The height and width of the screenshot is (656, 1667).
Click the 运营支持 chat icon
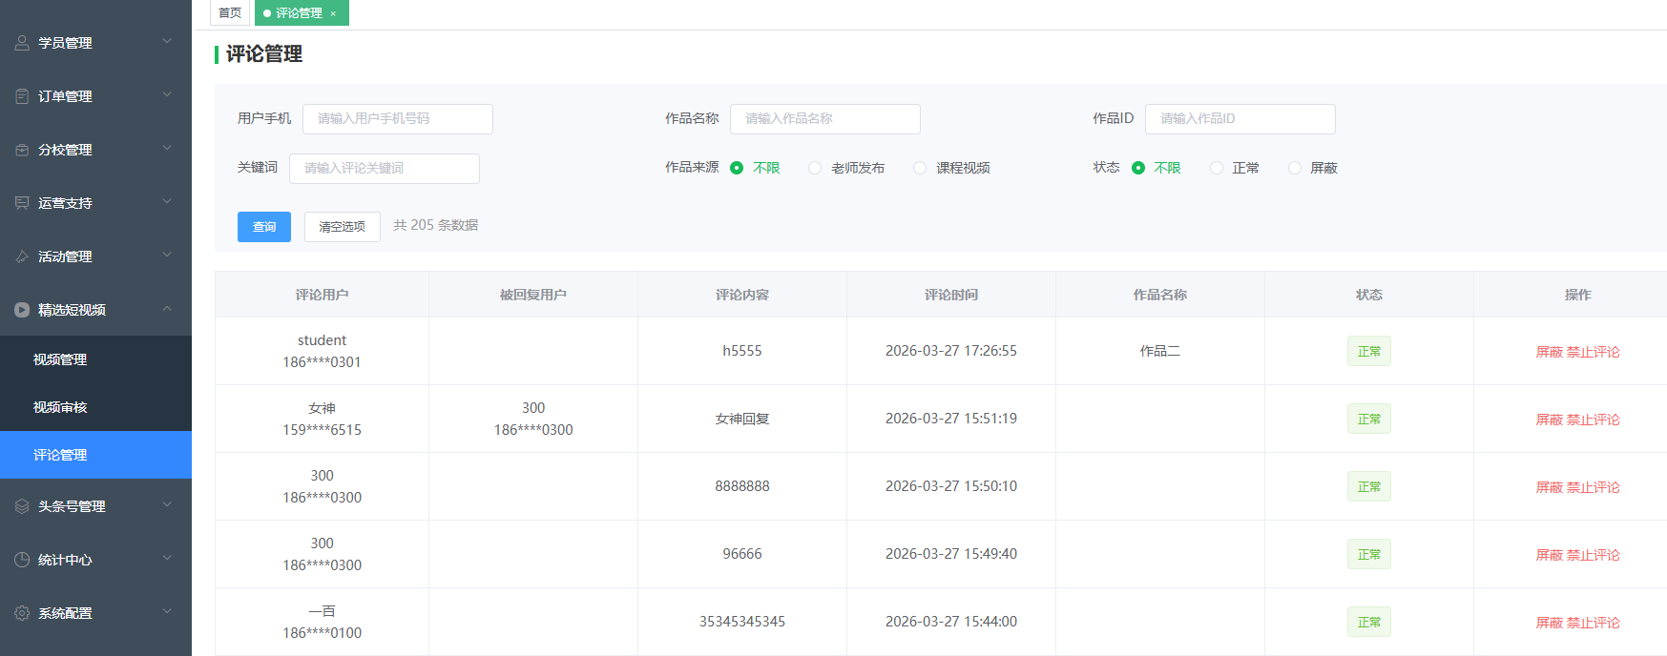point(22,203)
